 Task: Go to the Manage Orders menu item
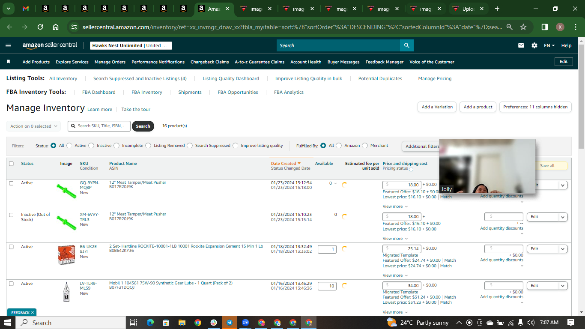tap(110, 62)
